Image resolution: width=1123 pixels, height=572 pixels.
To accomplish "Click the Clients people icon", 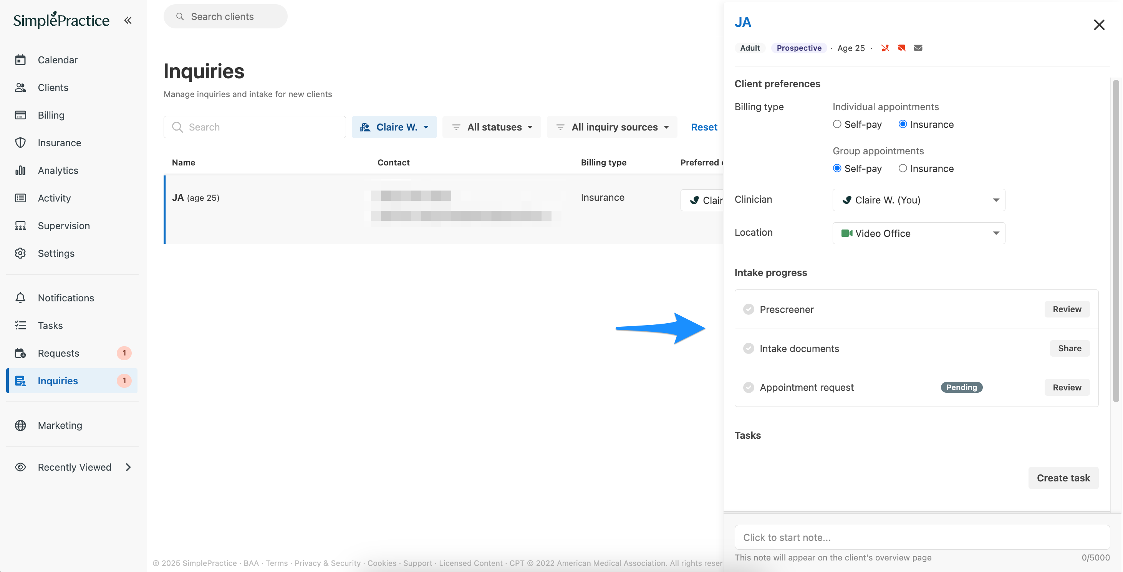I will pyautogui.click(x=20, y=88).
